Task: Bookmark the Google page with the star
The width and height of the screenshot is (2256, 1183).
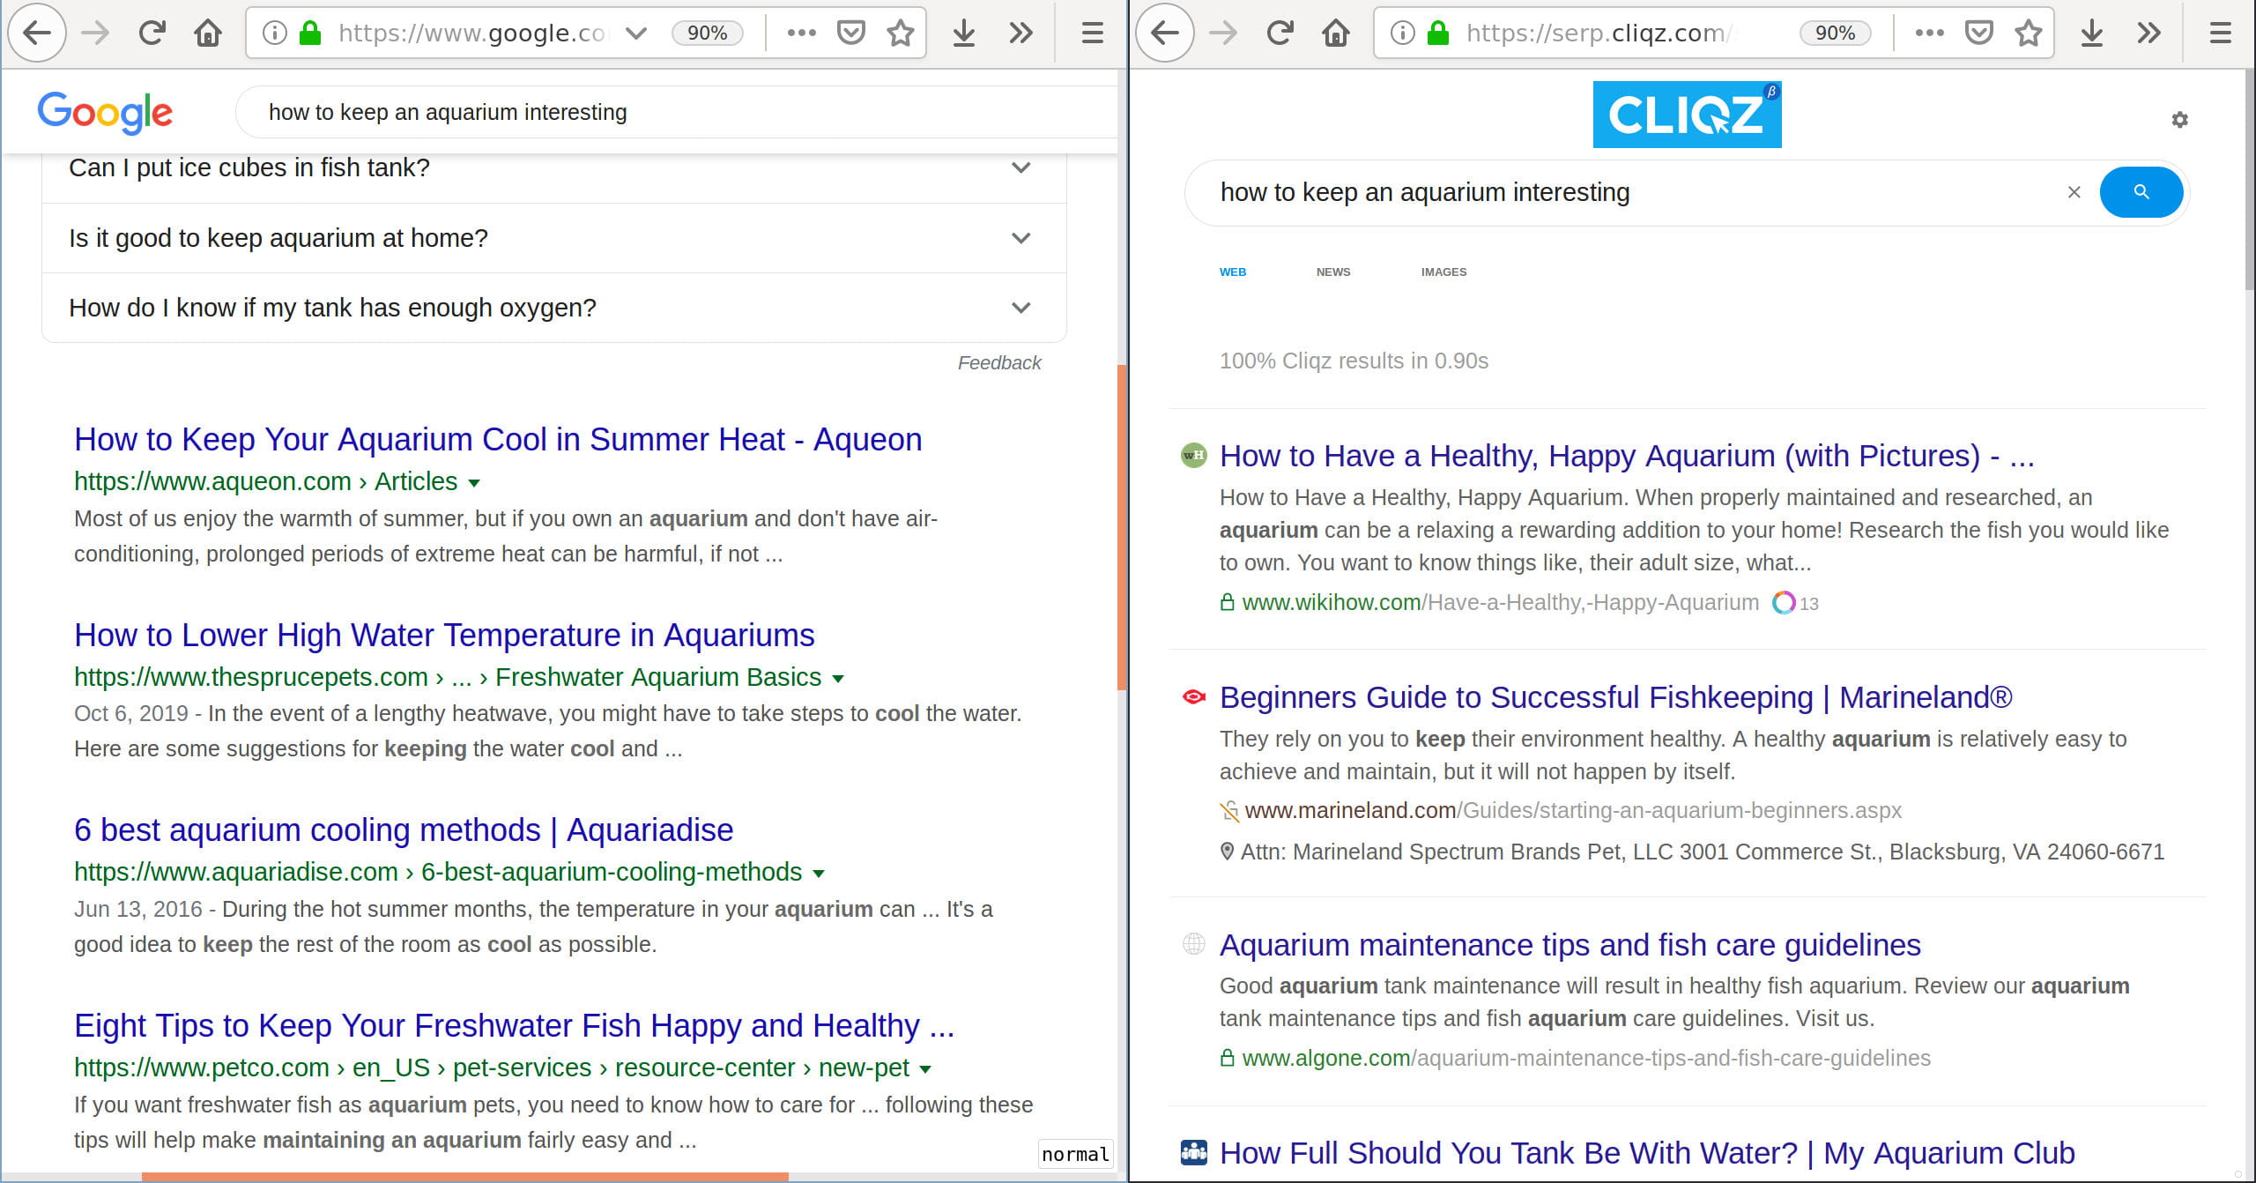Action: [x=900, y=33]
